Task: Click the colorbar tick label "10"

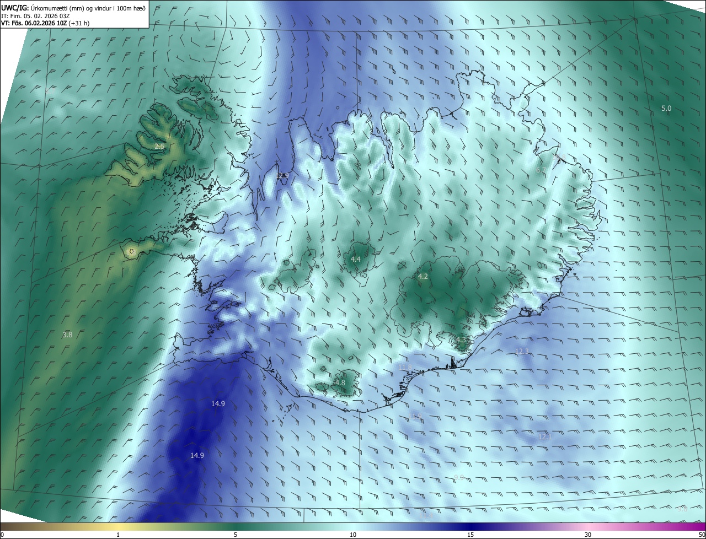Action: (x=353, y=535)
